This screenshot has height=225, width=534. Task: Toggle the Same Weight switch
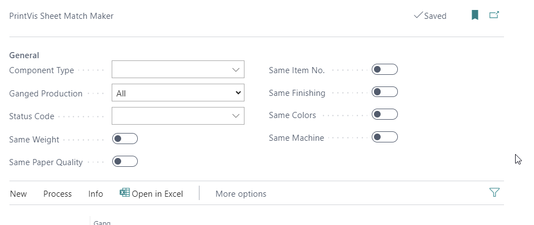pos(124,139)
